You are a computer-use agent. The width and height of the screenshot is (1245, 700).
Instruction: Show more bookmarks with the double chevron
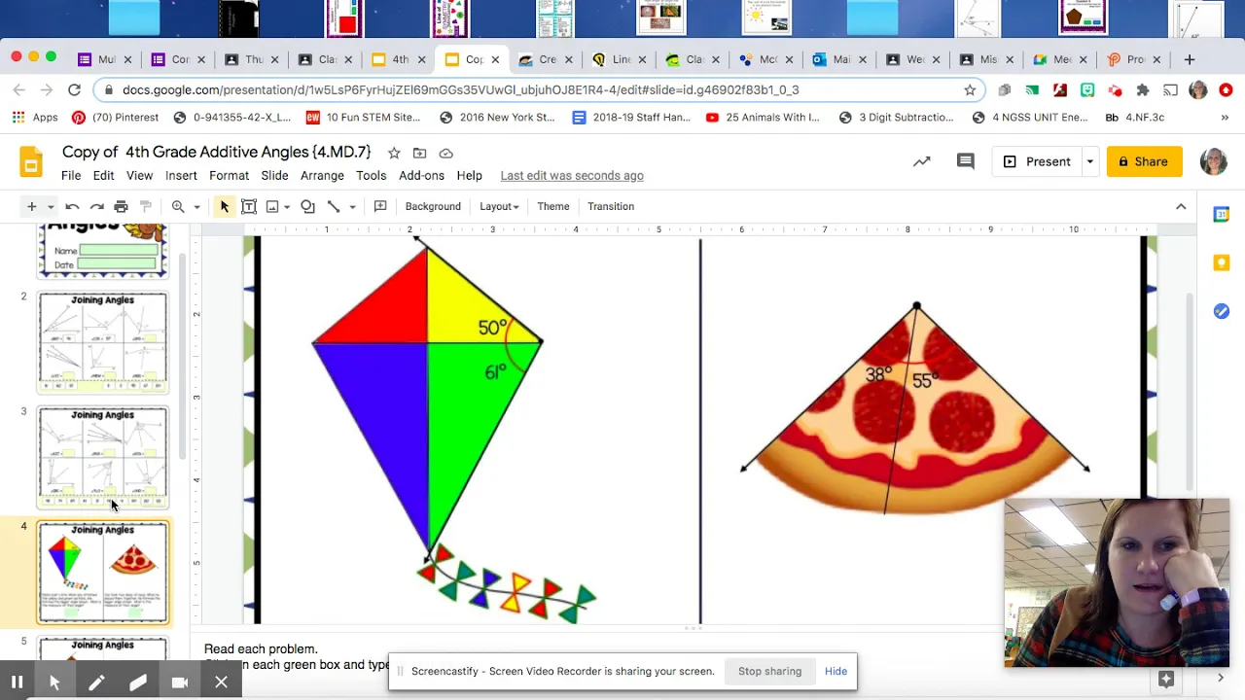[1225, 118]
